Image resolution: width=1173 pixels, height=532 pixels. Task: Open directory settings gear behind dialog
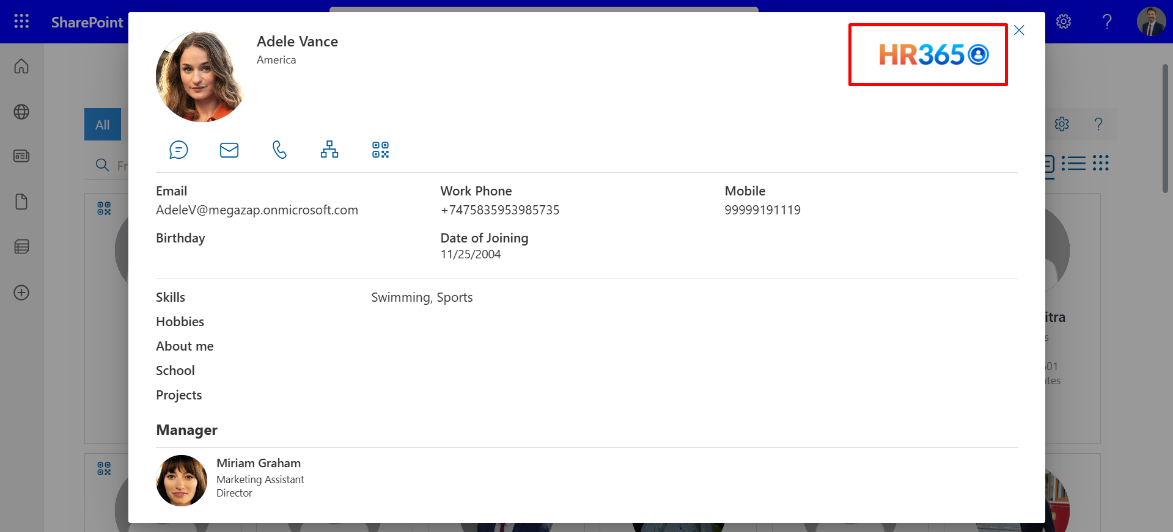point(1062,124)
